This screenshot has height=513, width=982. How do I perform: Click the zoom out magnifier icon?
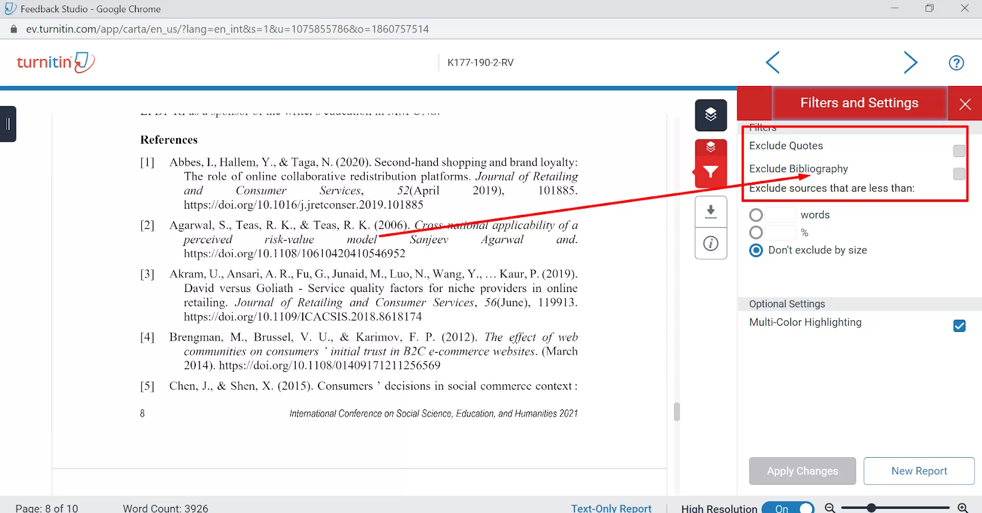coord(830,507)
